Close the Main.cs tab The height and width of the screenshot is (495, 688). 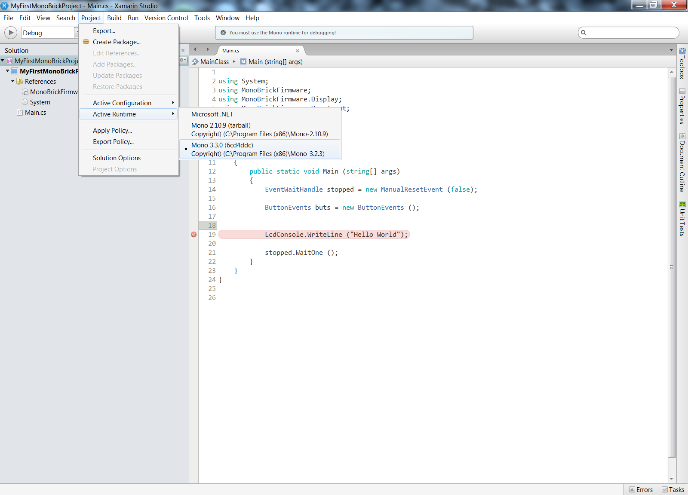tap(297, 51)
